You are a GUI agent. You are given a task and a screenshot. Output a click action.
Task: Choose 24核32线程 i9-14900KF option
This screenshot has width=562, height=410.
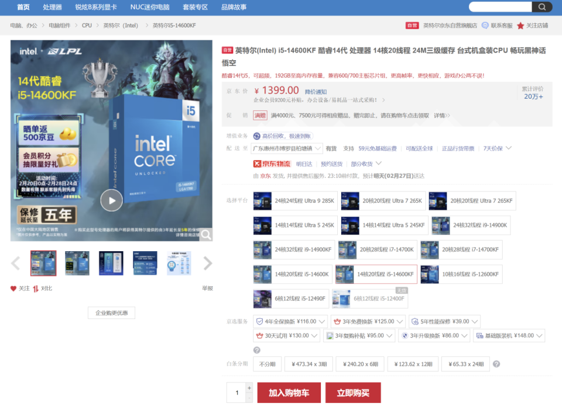[x=294, y=249]
